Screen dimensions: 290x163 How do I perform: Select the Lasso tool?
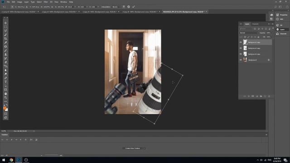[x=5, y=31]
